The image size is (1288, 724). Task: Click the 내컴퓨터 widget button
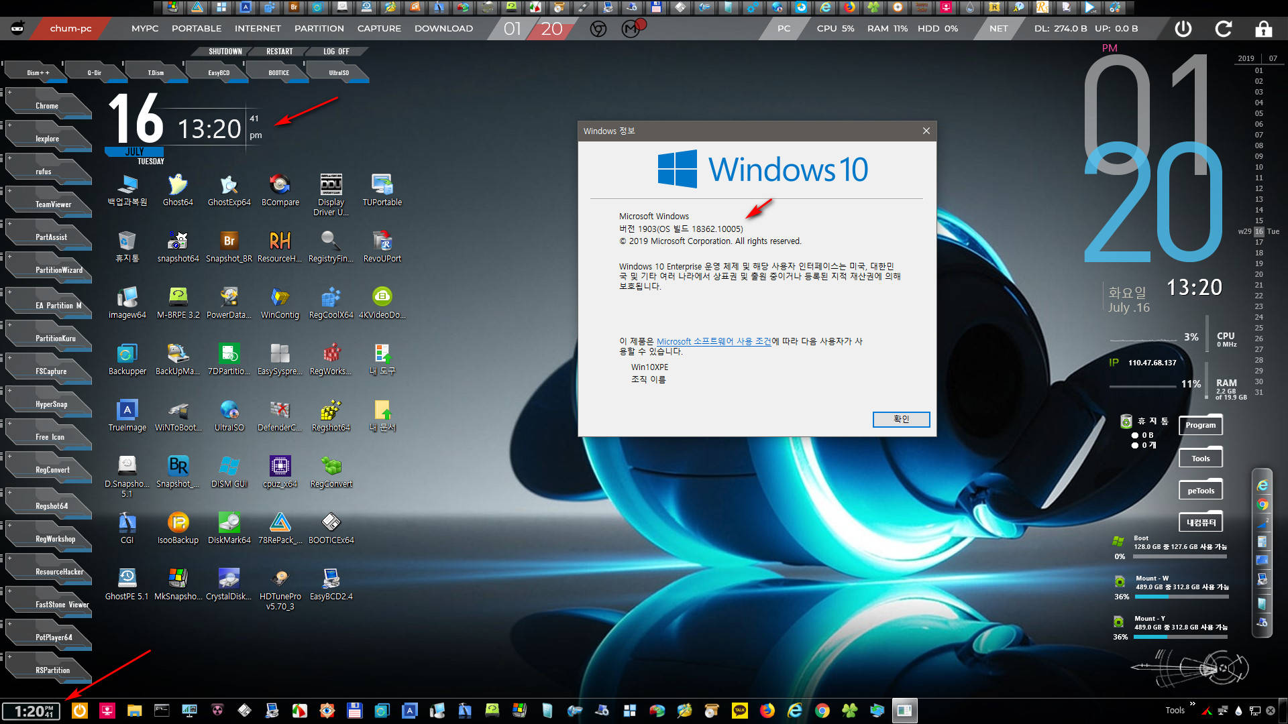coord(1200,522)
